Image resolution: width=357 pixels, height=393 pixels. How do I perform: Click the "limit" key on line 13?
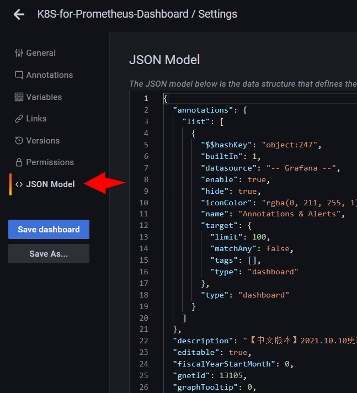[x=226, y=237]
